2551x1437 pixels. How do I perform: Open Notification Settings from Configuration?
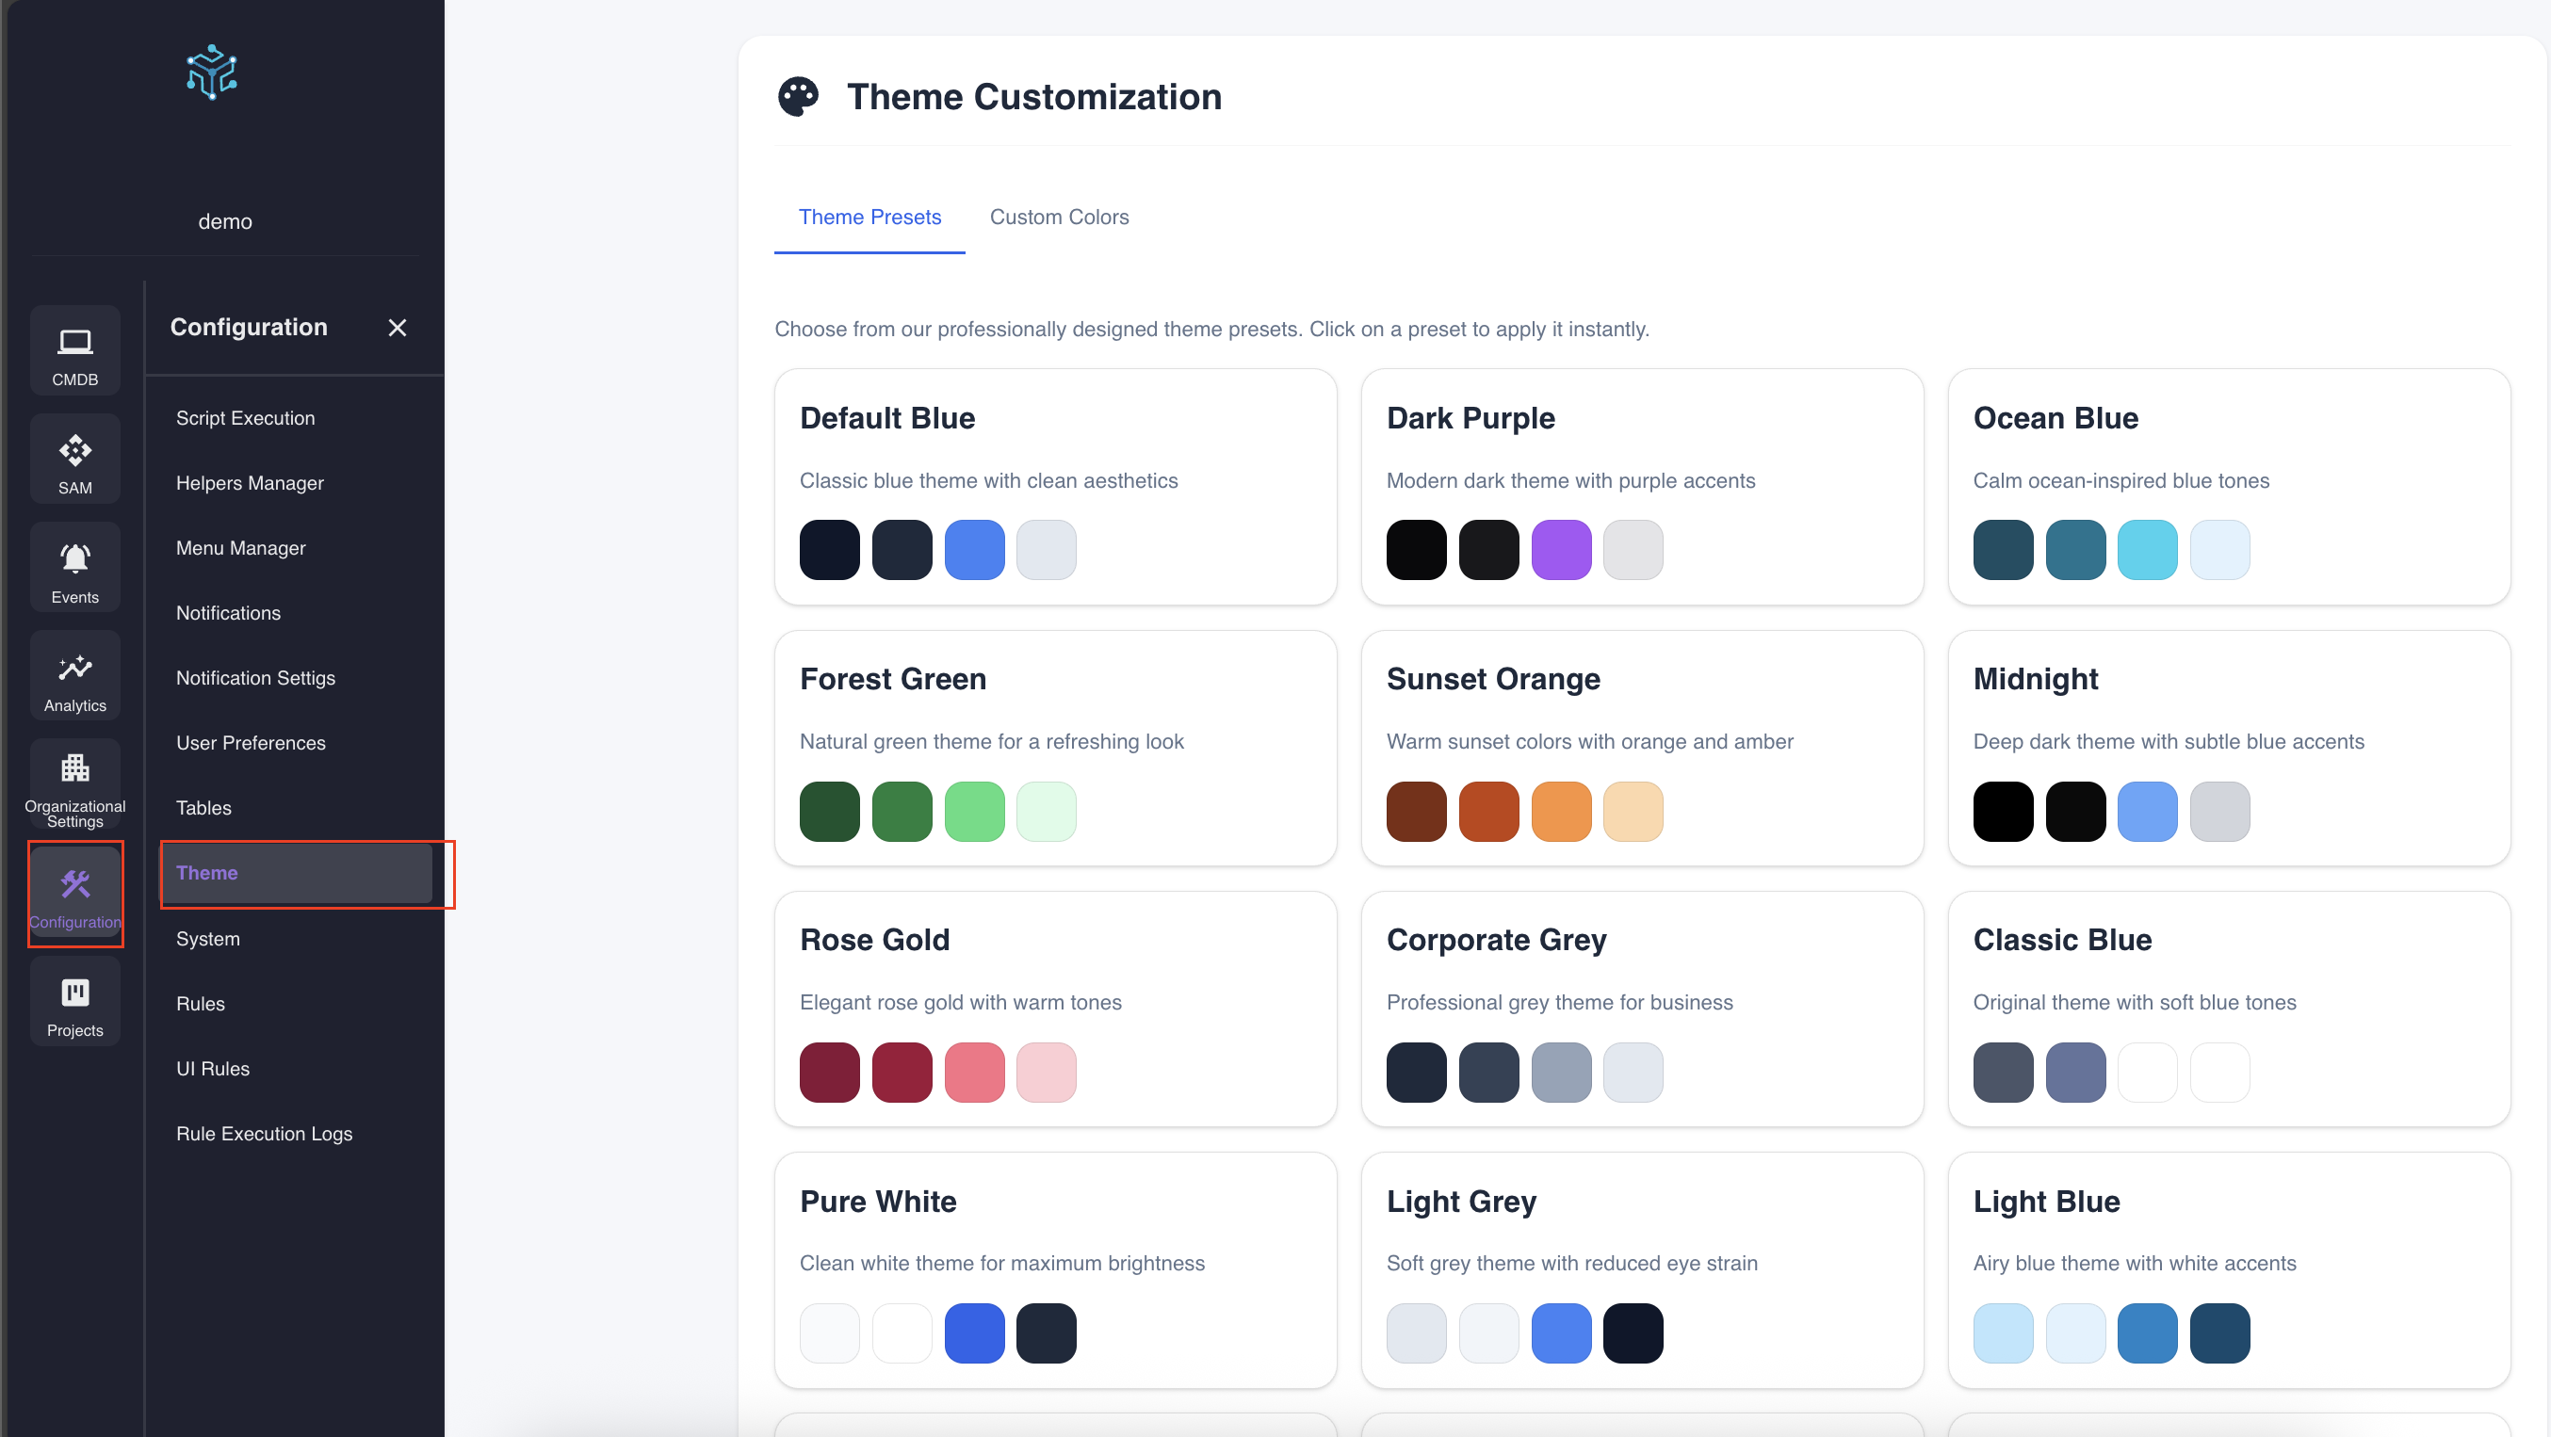point(255,678)
